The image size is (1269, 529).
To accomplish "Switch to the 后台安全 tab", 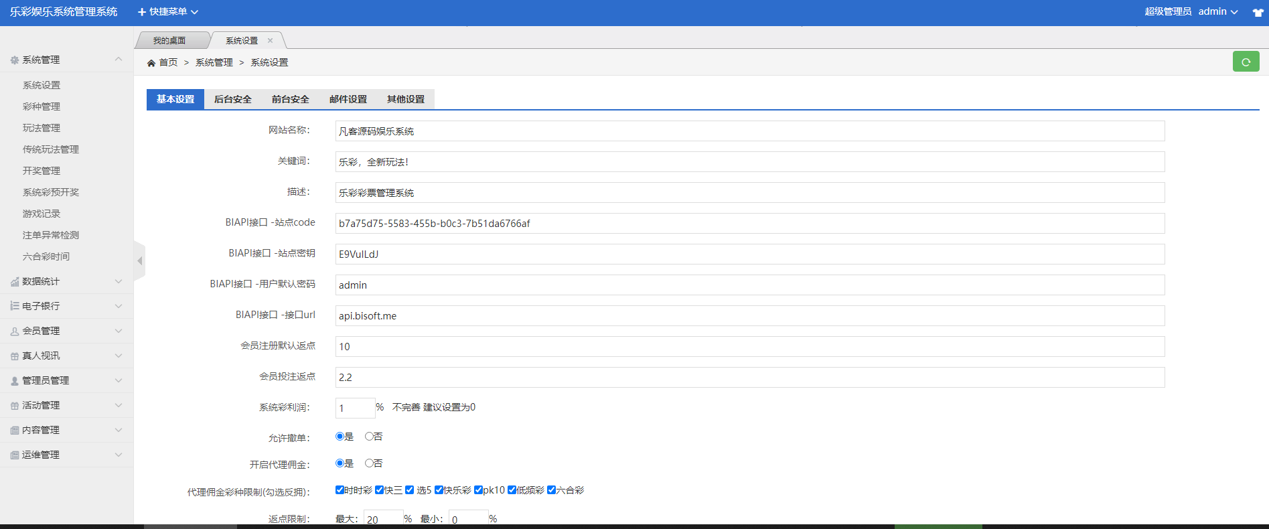I will pos(232,99).
